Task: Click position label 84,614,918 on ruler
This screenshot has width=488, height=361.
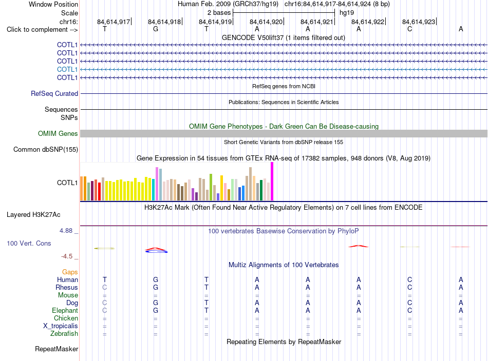Action: 164,22
